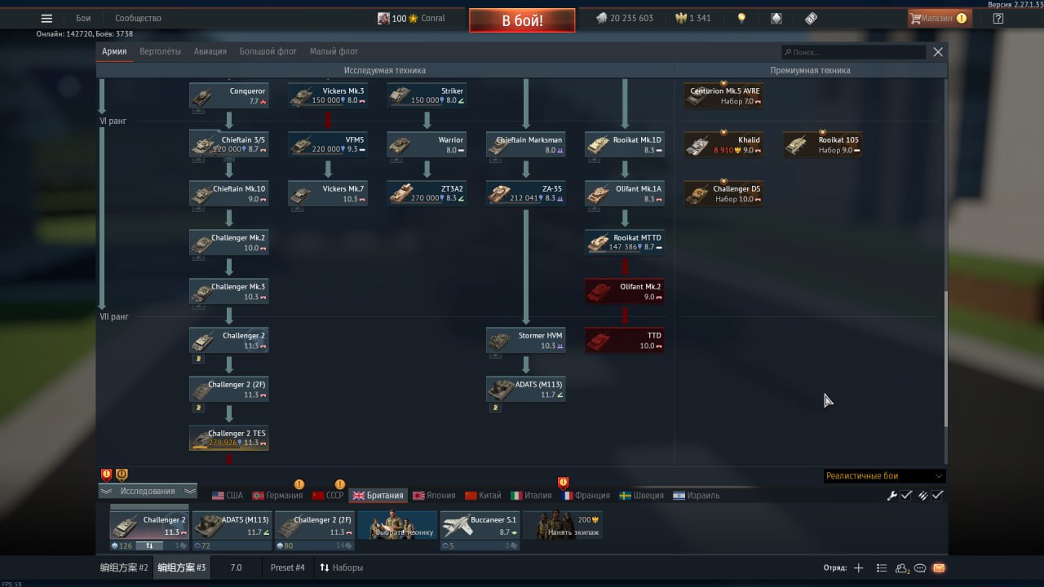Select the 编组方案 #2 preset
This screenshot has height=587, width=1044.
[124, 567]
